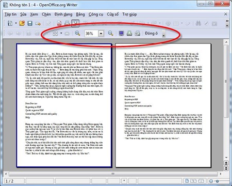Export directly as PDF icon
Viewport: 232px width, 186px height.
click(59, 23)
